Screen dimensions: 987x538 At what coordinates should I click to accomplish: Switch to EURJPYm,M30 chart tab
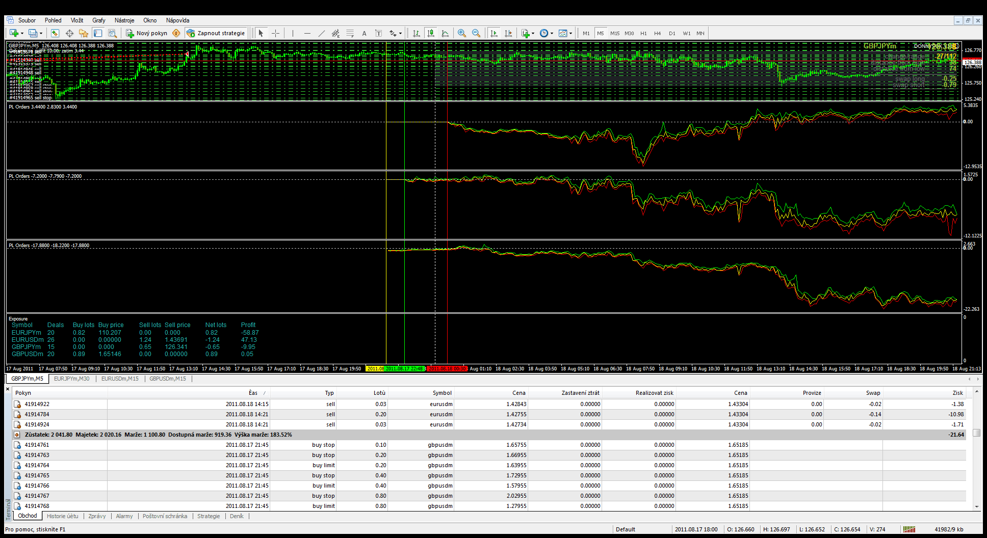click(72, 379)
